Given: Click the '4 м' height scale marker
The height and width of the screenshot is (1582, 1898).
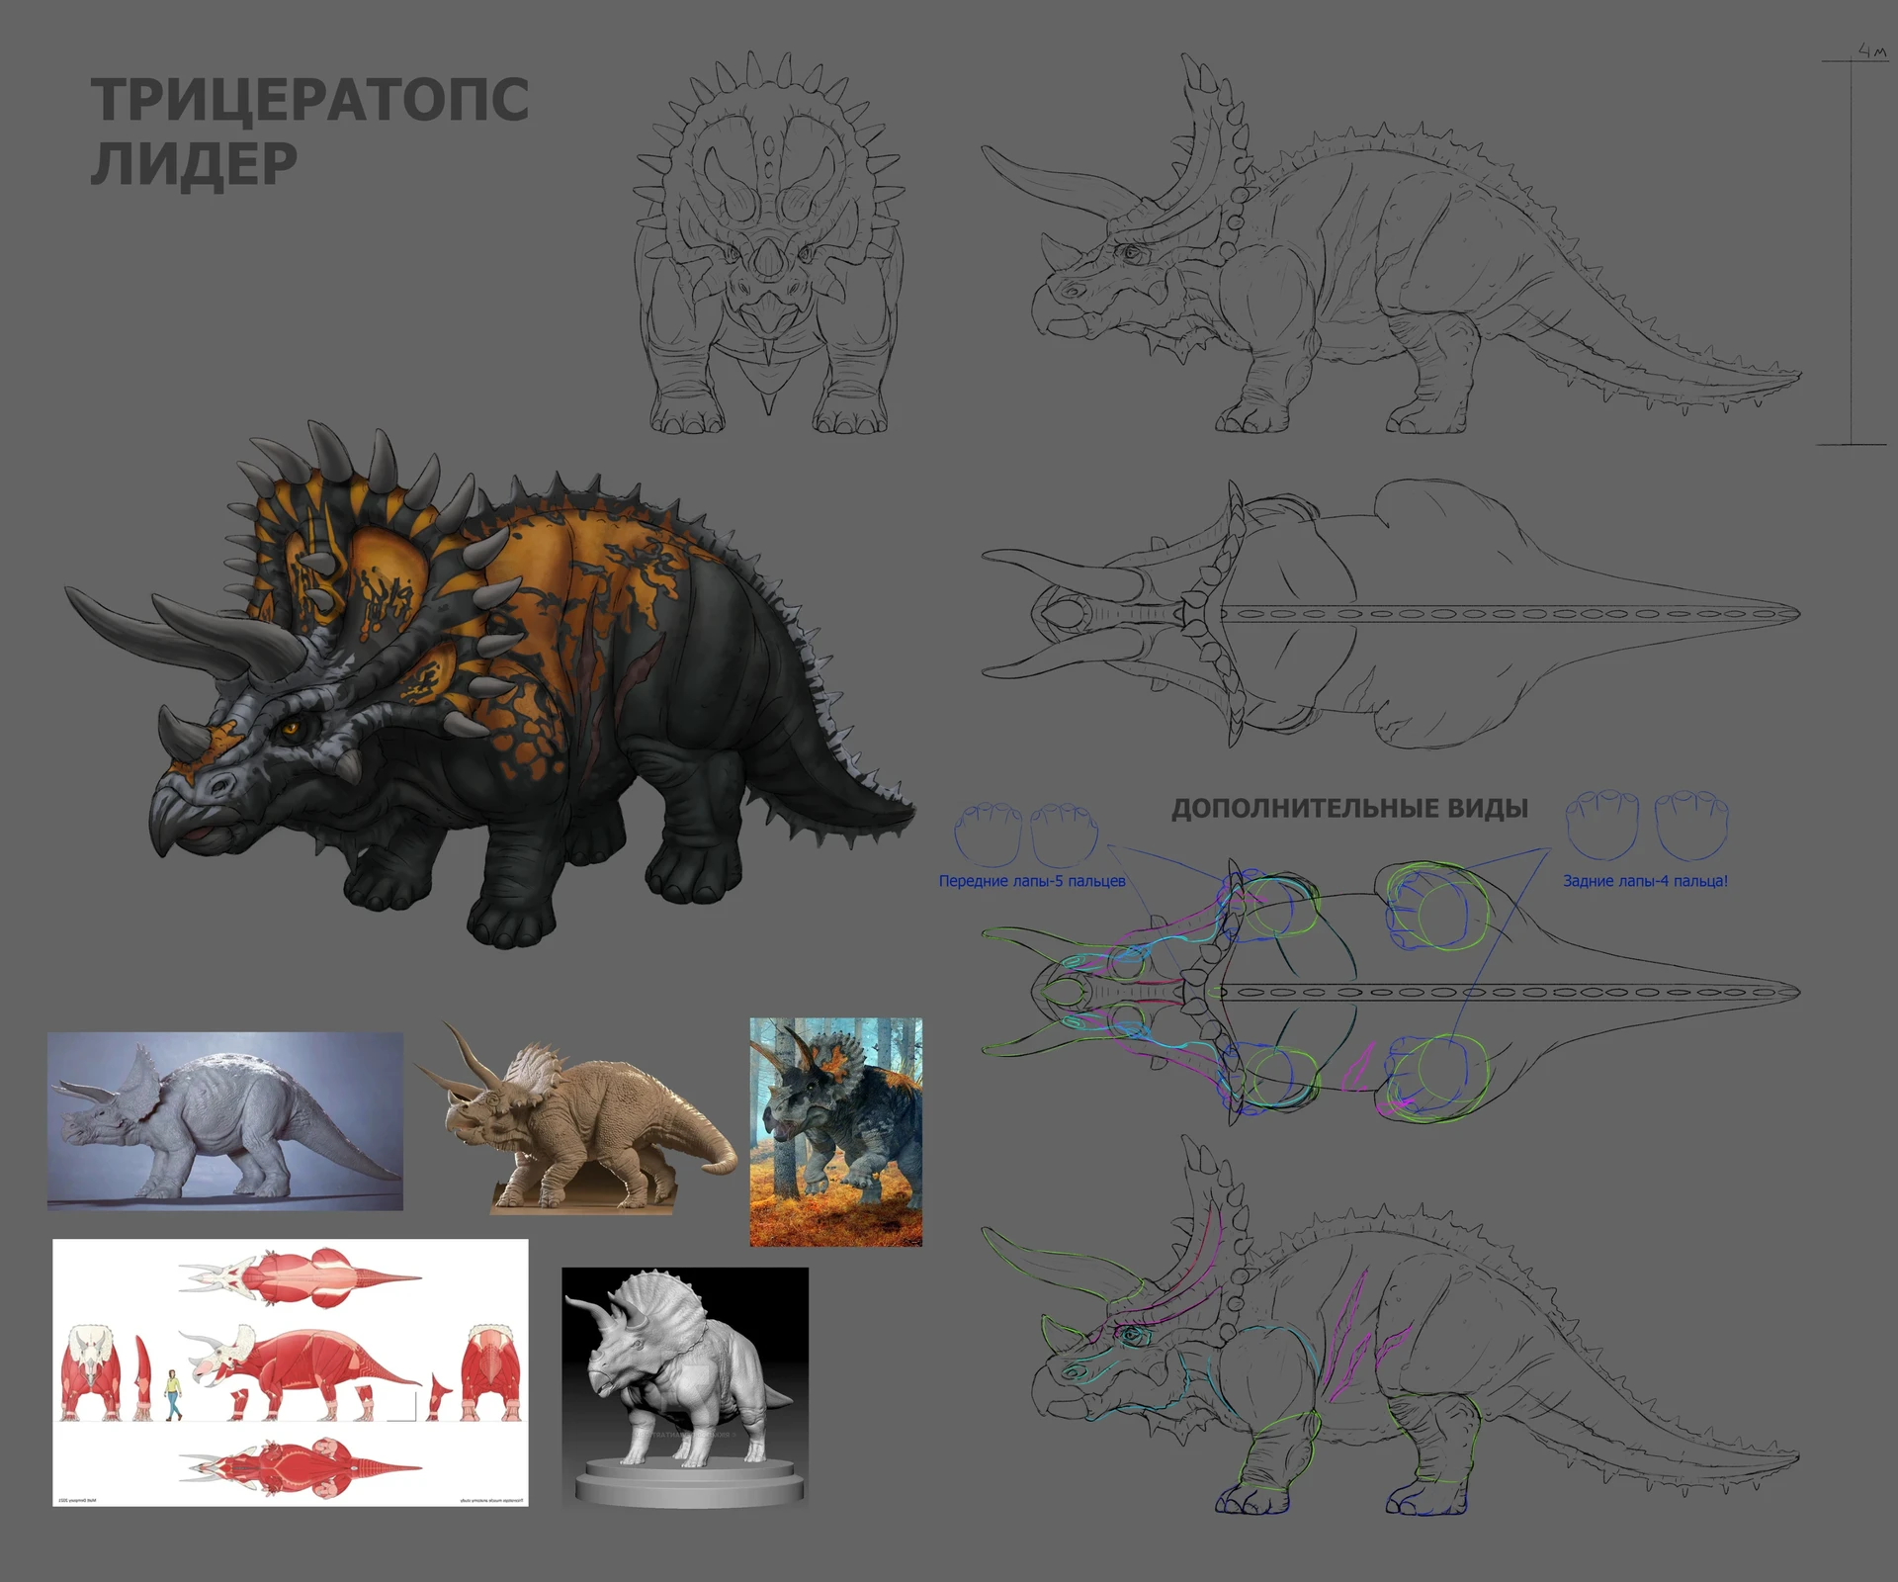Looking at the screenshot, I should click(x=1869, y=47).
